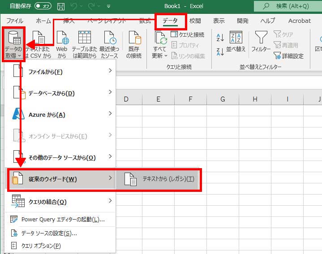Toggle 自動保存 switch
The image size is (322, 254).
coord(43,6)
